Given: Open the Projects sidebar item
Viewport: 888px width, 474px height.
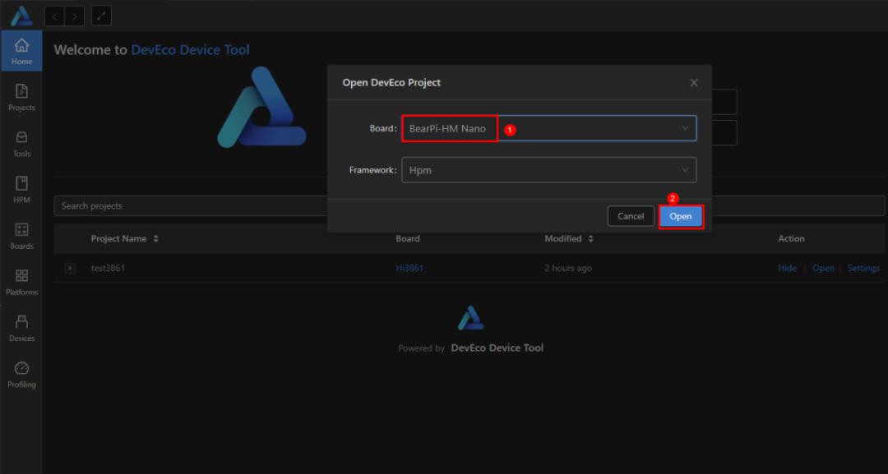Looking at the screenshot, I should (x=21, y=97).
